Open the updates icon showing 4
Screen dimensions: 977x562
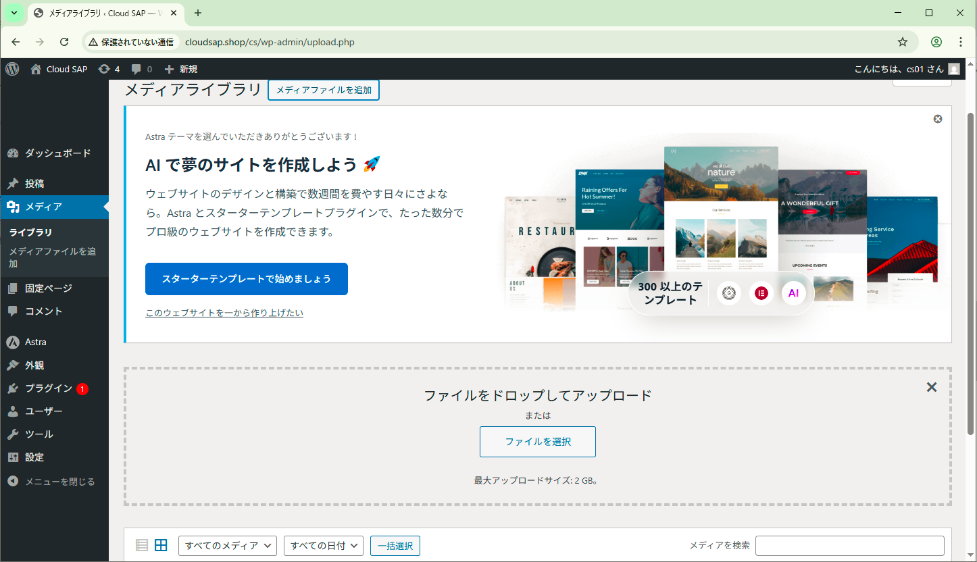click(103, 69)
